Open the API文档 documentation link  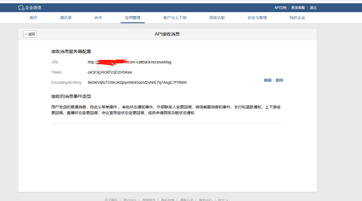280,7
